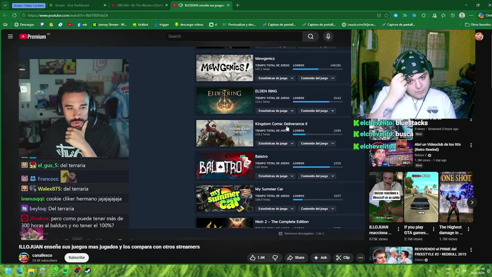Click the Share button

(296, 258)
